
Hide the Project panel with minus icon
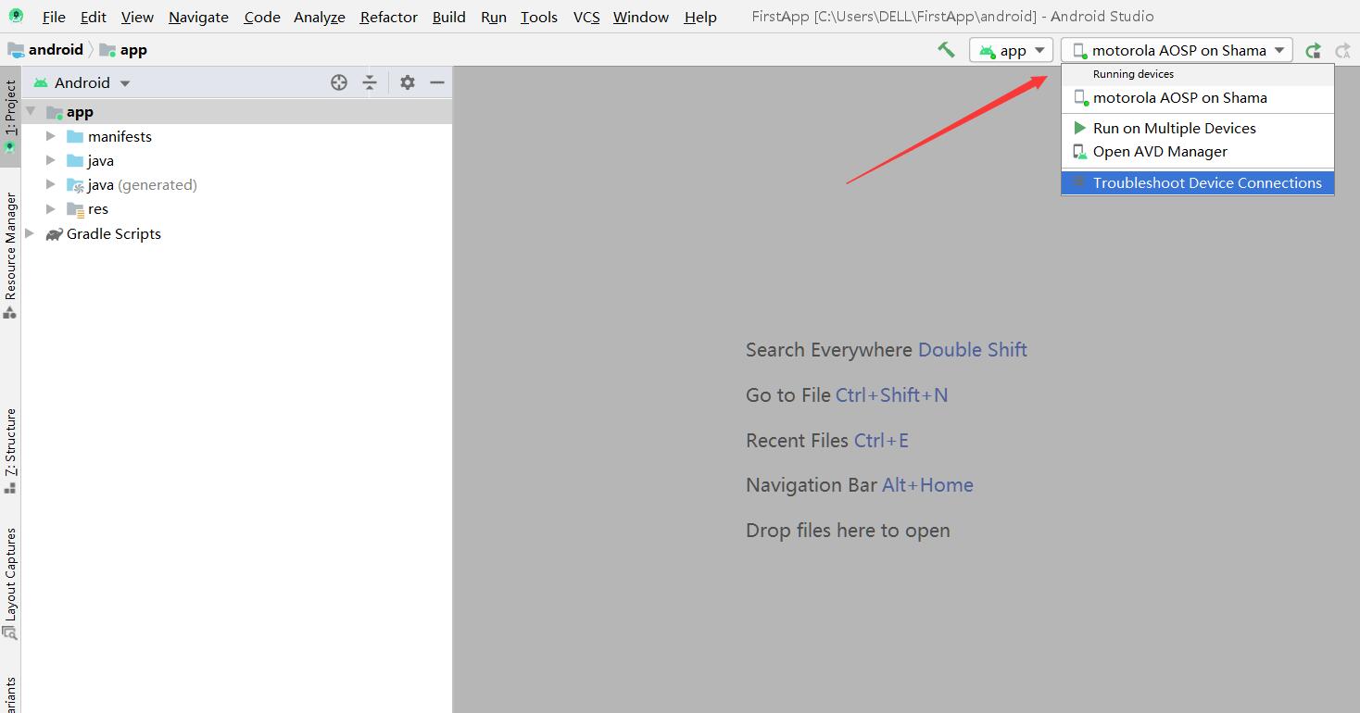[x=437, y=82]
